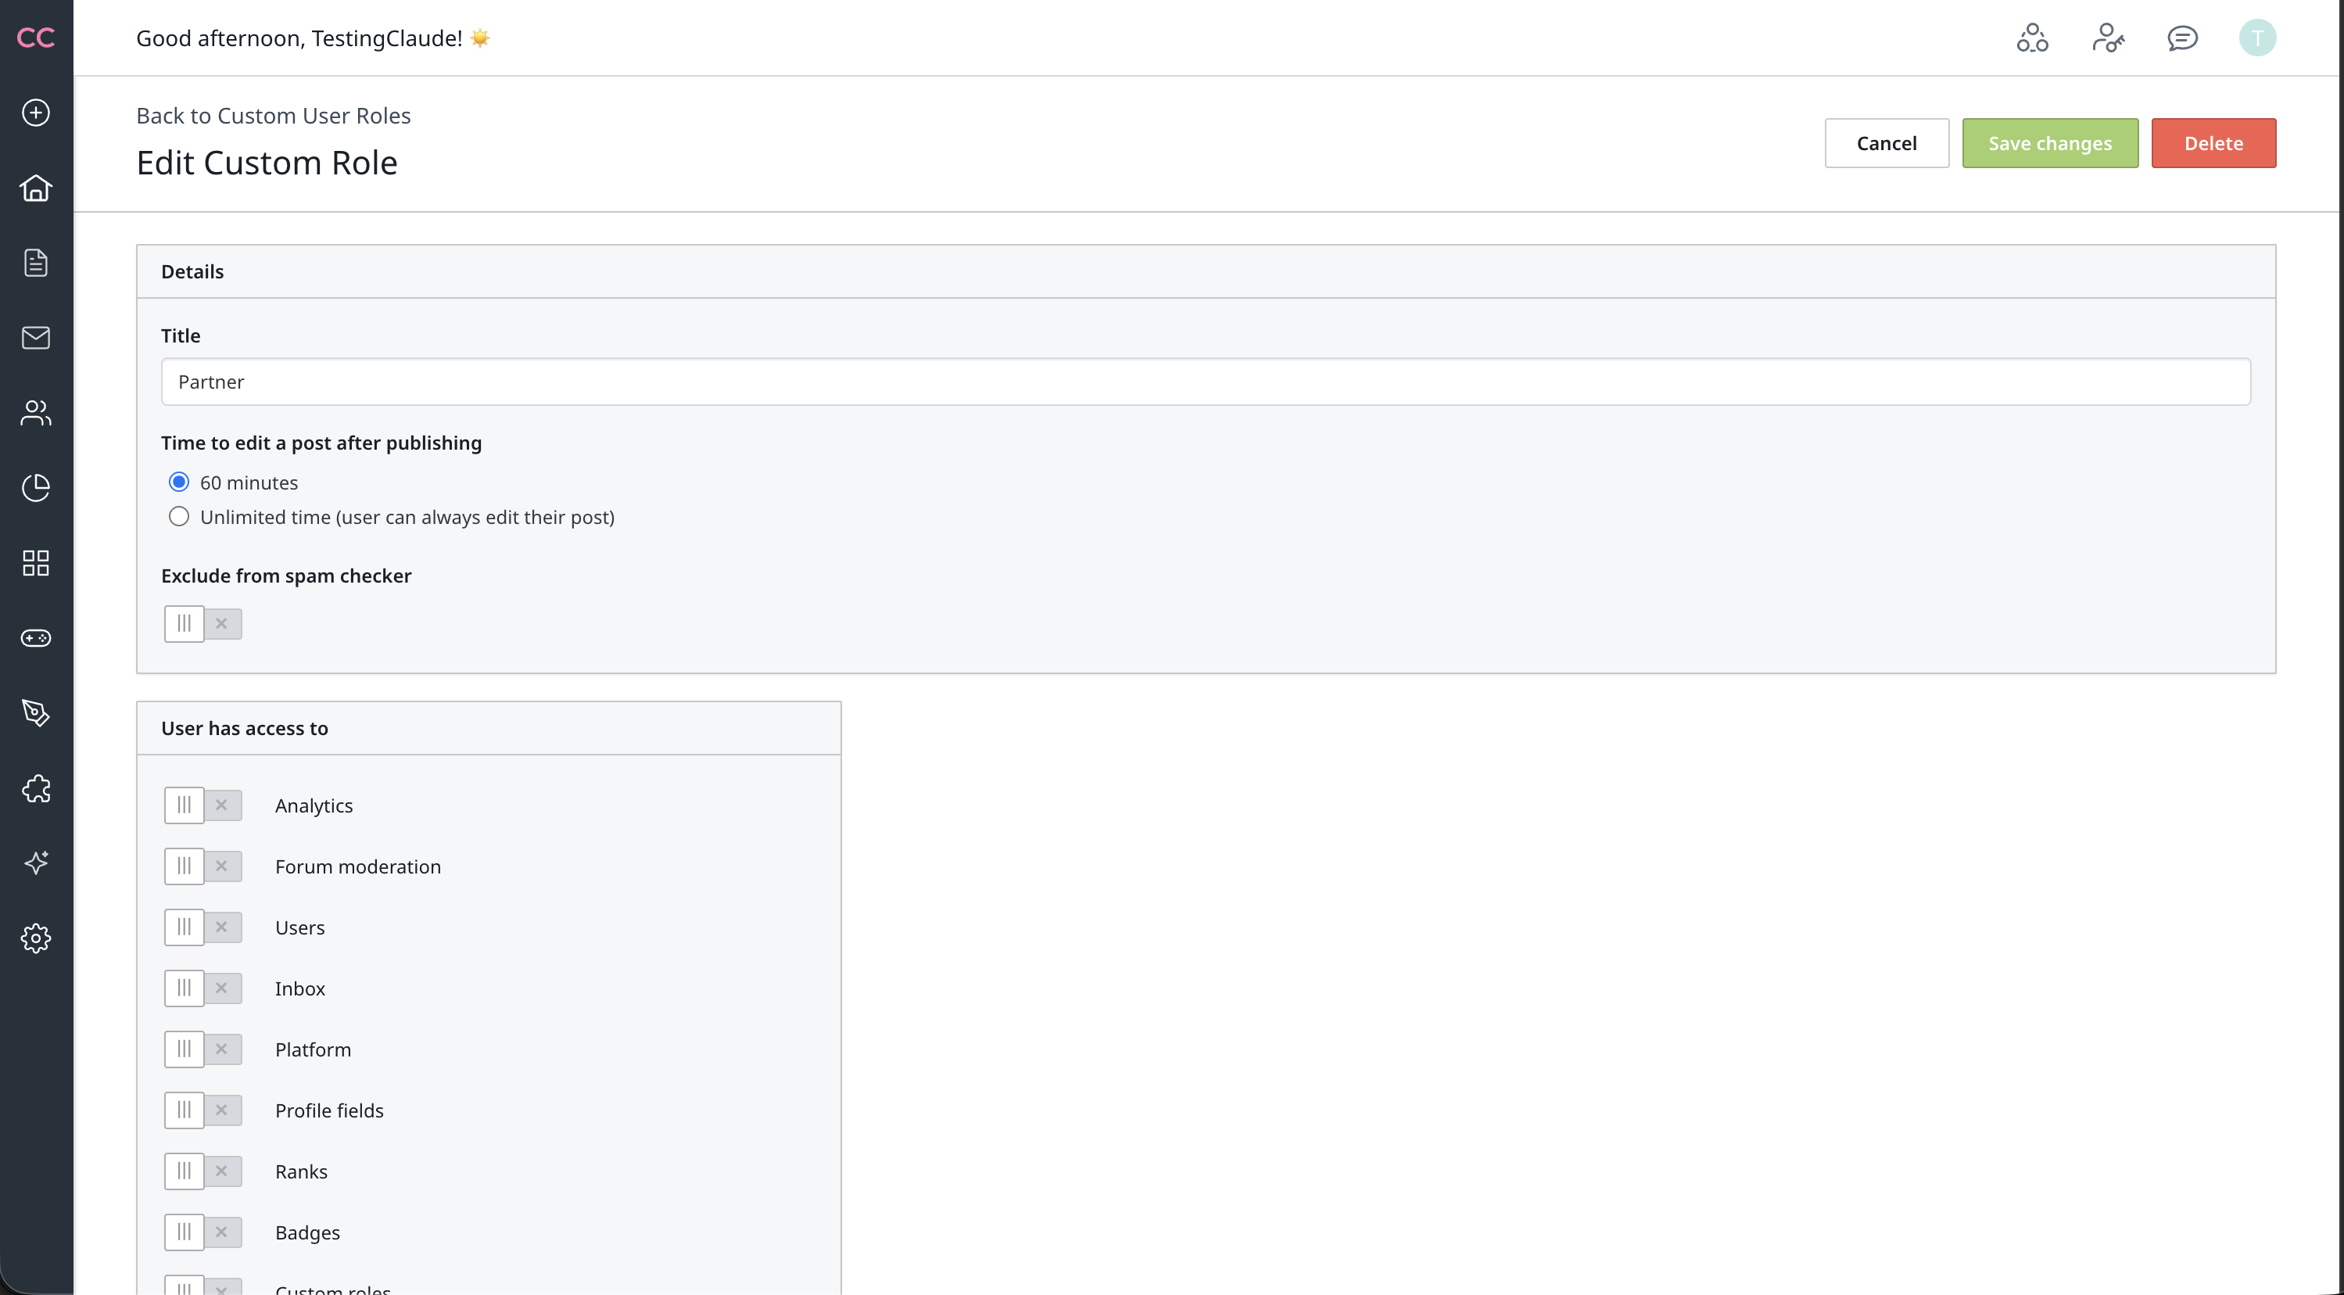Click the 'Good afternoon, TestingClaude!' greeting

[x=299, y=38]
